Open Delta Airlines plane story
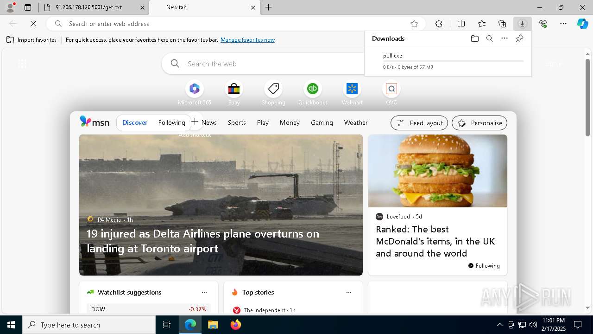Screen dimensions: 593x334 coord(203,241)
